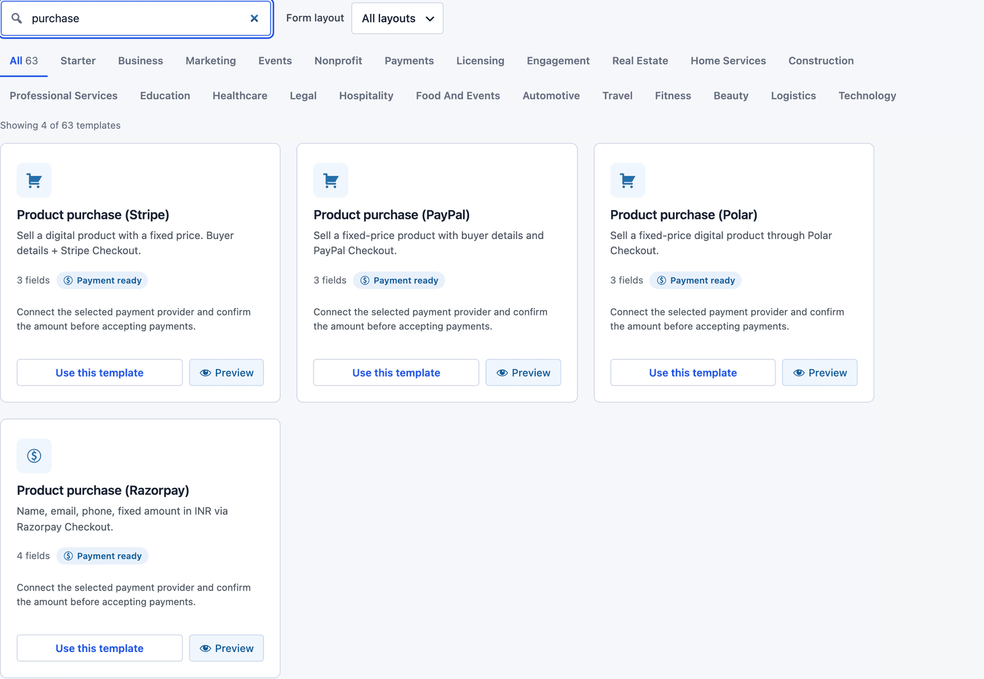The image size is (984, 679).
Task: Select the Food And Events tab
Action: pyautogui.click(x=458, y=96)
